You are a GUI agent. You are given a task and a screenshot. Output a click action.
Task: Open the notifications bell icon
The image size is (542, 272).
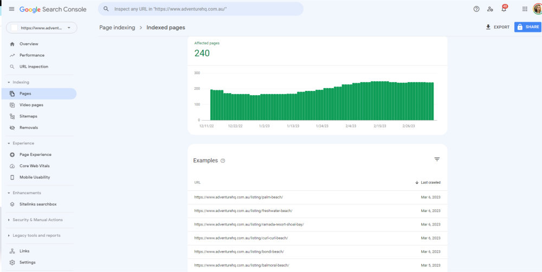(504, 9)
